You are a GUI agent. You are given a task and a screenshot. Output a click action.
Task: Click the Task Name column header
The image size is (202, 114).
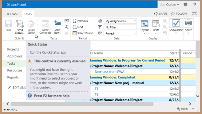pos(97,53)
